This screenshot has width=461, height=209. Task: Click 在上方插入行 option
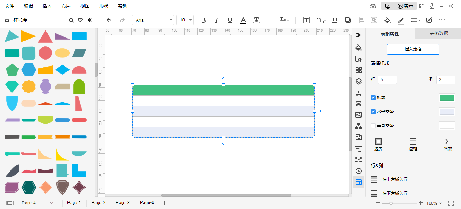click(395, 180)
